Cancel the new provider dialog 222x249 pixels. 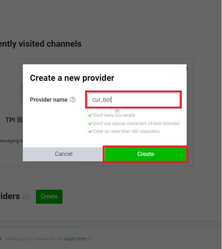pos(64,154)
